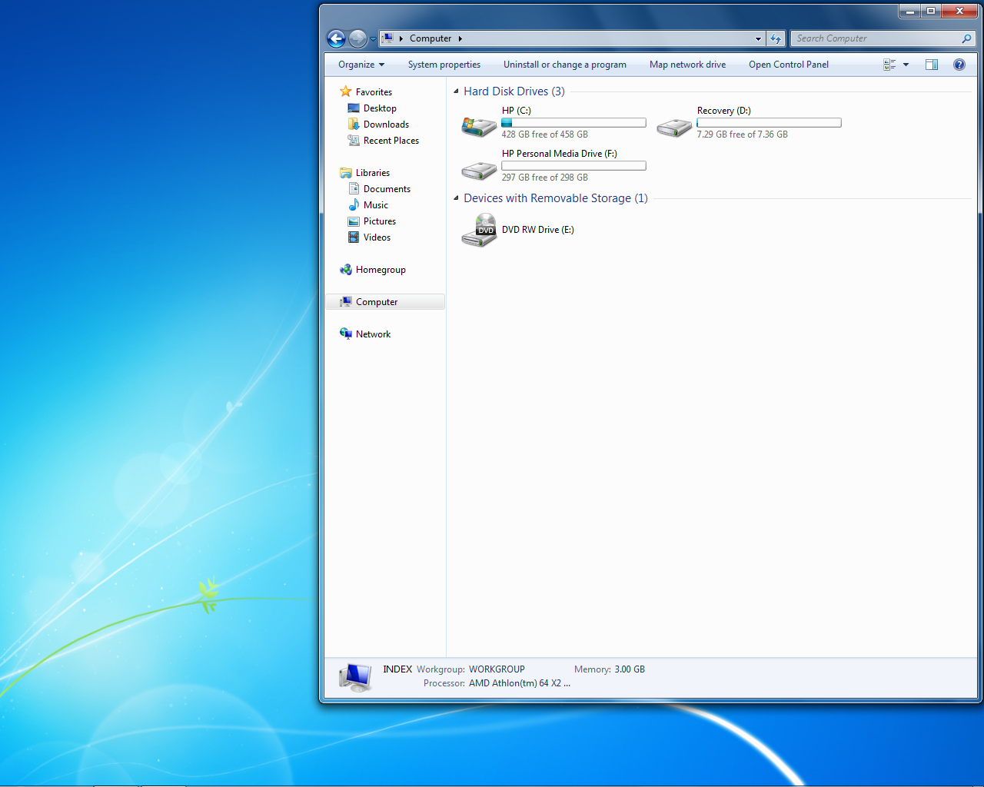Click the Back navigation arrow button
The height and width of the screenshot is (787, 984).
336,38
